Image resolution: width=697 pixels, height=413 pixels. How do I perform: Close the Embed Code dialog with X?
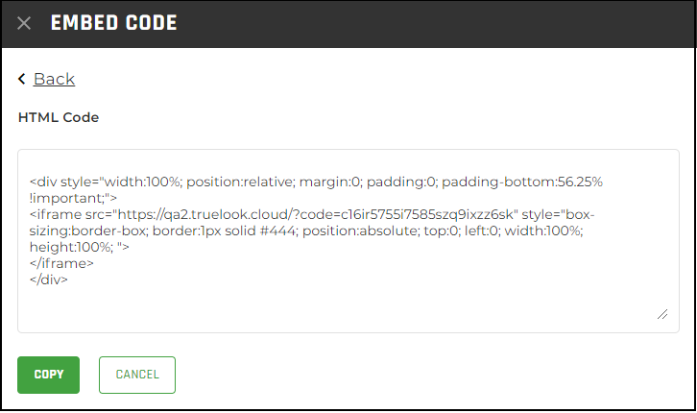pyautogui.click(x=24, y=23)
